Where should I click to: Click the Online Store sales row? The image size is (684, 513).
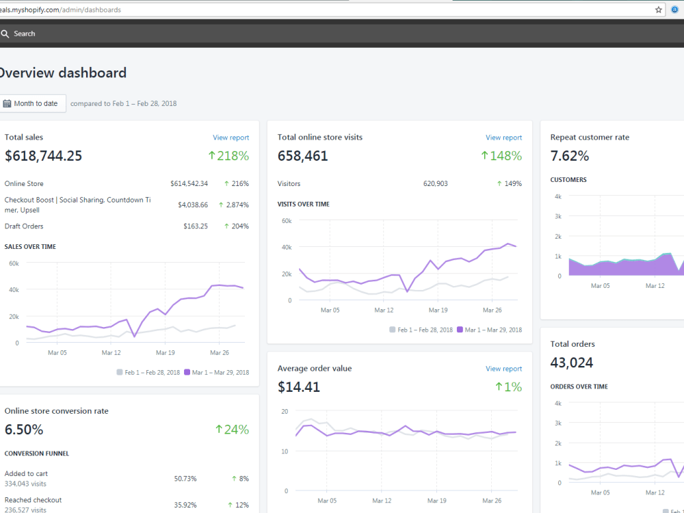127,183
